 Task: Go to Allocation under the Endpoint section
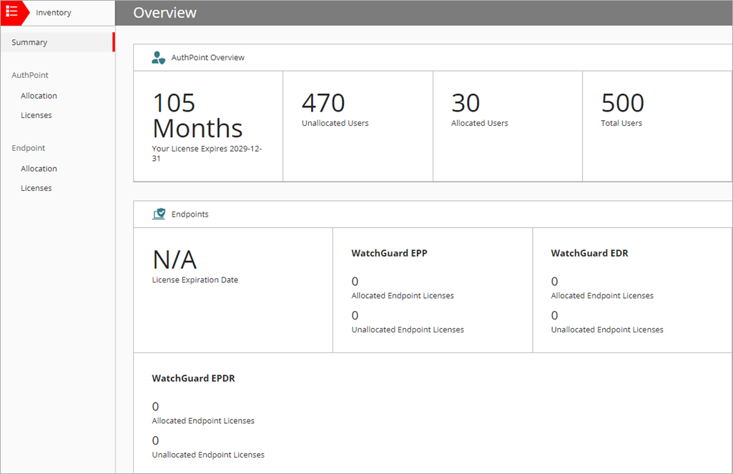click(39, 169)
